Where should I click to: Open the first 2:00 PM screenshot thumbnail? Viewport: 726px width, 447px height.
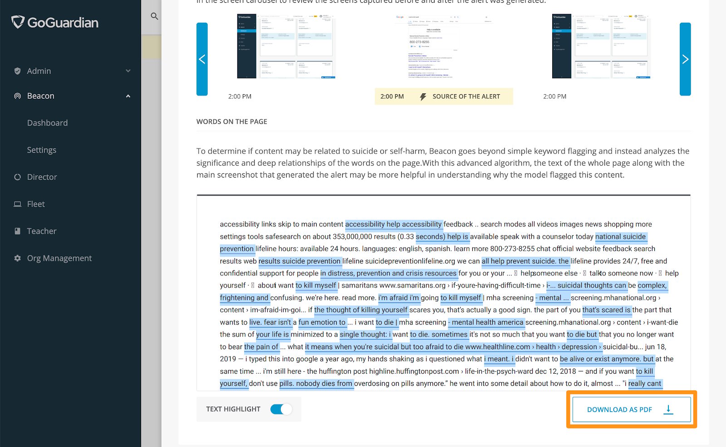pyautogui.click(x=286, y=46)
